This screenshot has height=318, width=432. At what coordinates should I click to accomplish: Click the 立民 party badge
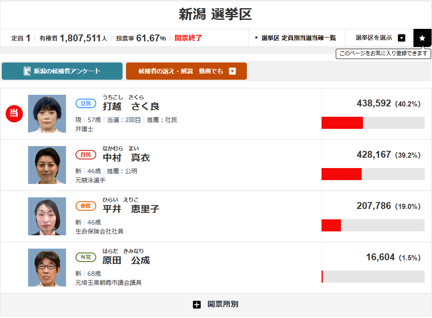tap(86, 103)
